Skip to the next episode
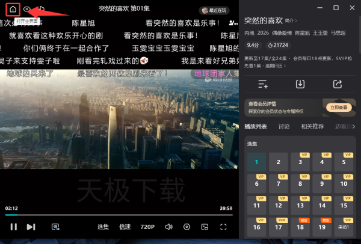The width and height of the screenshot is (361, 244). click(31, 227)
